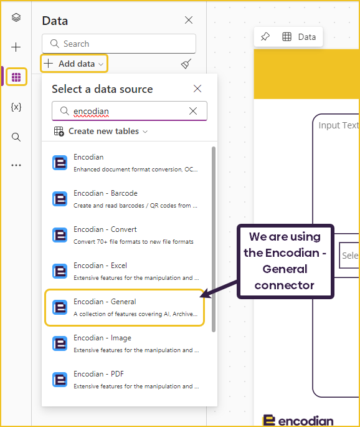Close the Data pane
The width and height of the screenshot is (360, 427).
coord(189,20)
